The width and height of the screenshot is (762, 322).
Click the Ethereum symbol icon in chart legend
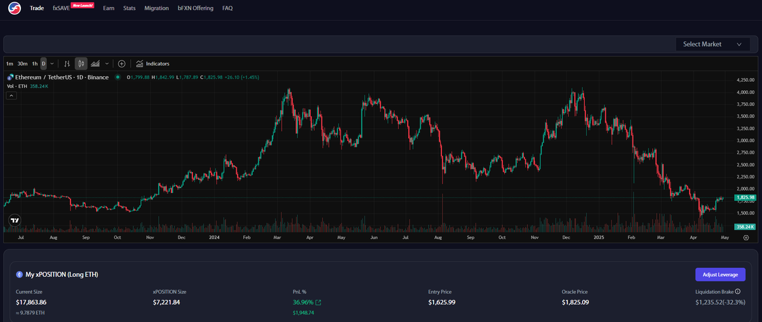click(x=10, y=77)
